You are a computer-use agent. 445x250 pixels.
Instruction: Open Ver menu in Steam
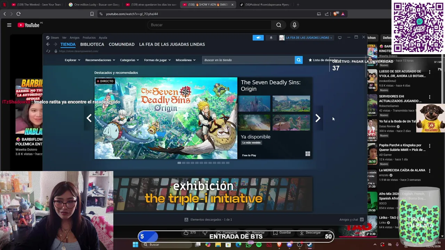(64, 37)
